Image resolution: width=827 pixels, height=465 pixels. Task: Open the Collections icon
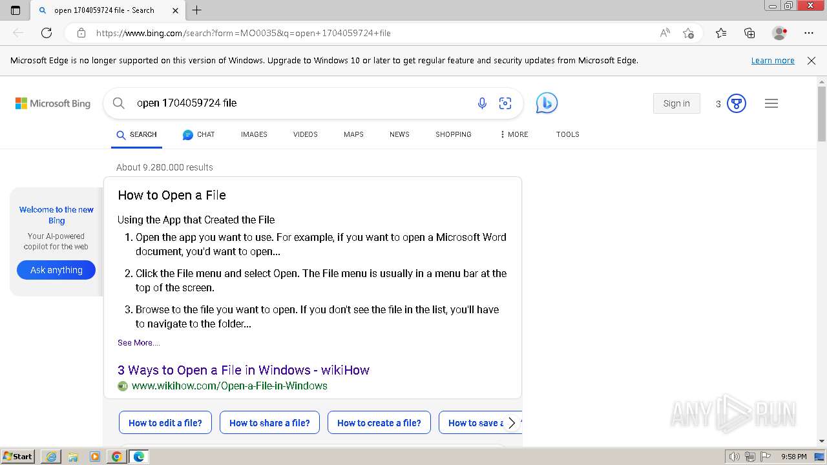(749, 33)
